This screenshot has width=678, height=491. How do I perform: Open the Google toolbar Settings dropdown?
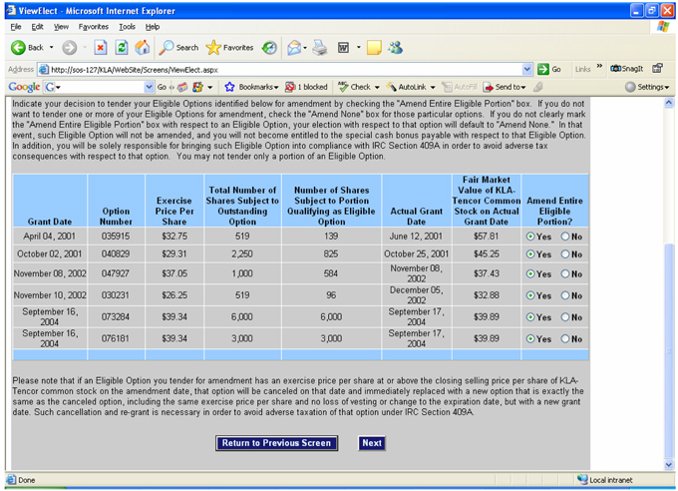pyautogui.click(x=650, y=87)
